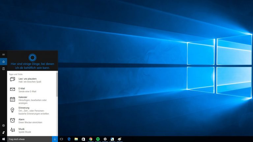Click the Alarm clock icon

13,120
